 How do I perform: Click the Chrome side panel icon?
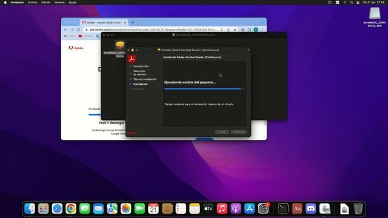249,30
